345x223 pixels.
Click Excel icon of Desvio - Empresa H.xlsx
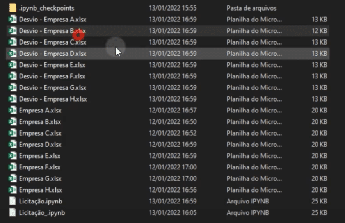(x=12, y=99)
